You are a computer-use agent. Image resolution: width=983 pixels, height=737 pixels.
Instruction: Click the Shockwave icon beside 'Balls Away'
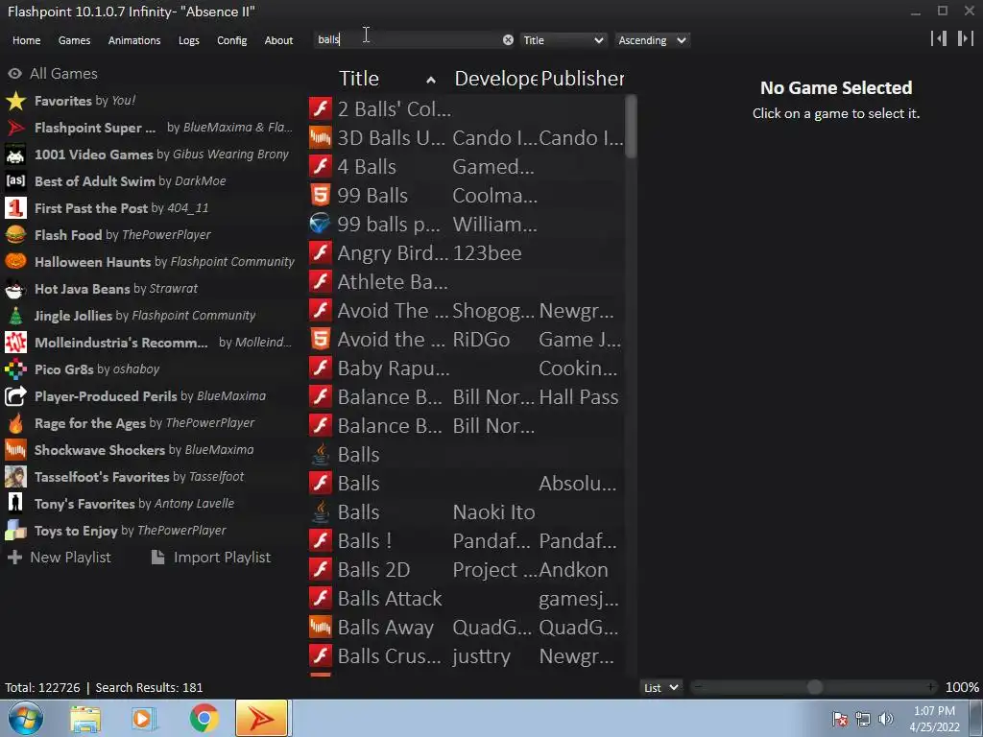[321, 627]
